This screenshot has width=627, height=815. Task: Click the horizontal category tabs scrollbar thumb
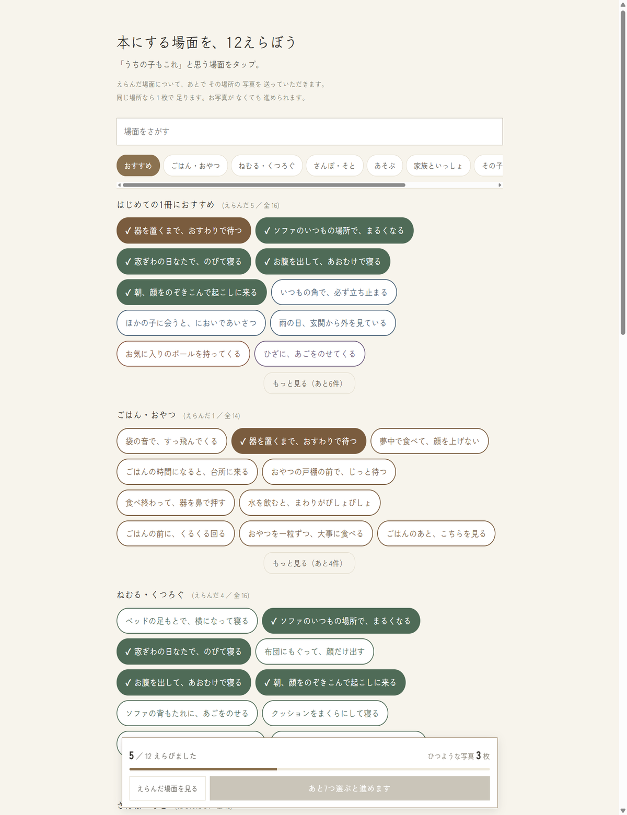pyautogui.click(x=264, y=185)
